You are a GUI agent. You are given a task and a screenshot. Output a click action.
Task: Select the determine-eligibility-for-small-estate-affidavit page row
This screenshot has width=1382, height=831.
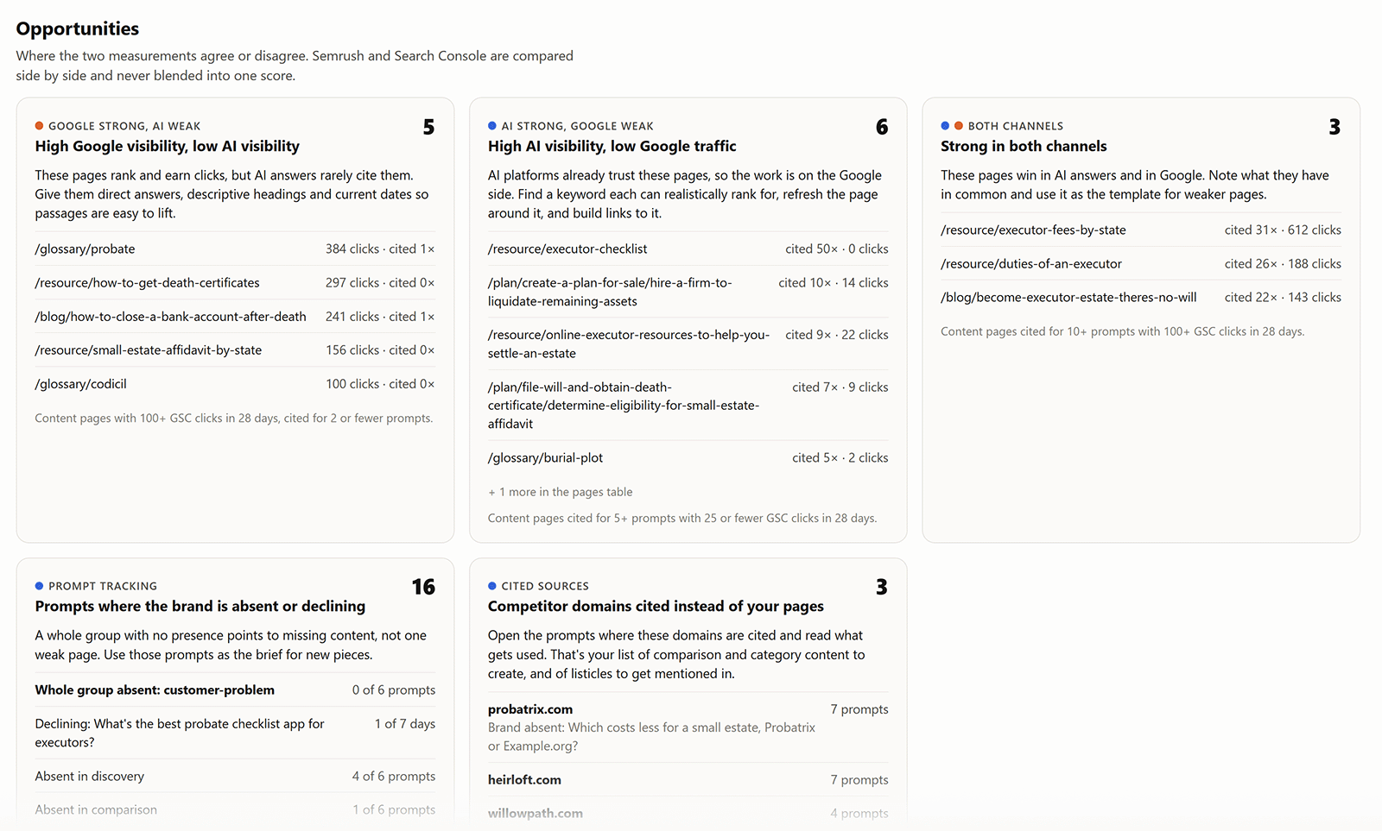688,405
